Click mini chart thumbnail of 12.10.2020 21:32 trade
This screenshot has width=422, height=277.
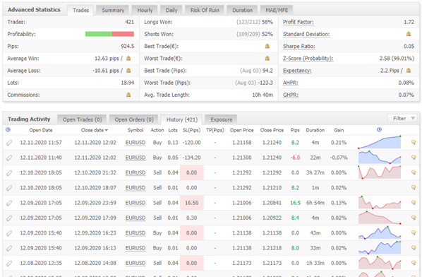[380, 172]
